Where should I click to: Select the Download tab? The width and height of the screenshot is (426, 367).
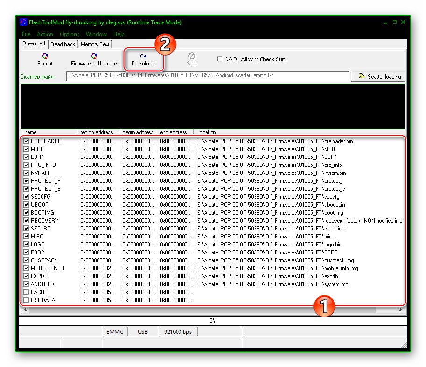coord(34,43)
